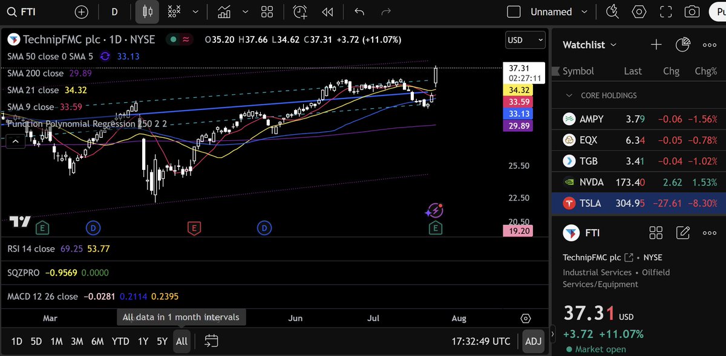Viewport: 726px width, 356px height.
Task: Select the YTD time range
Action: 120,341
